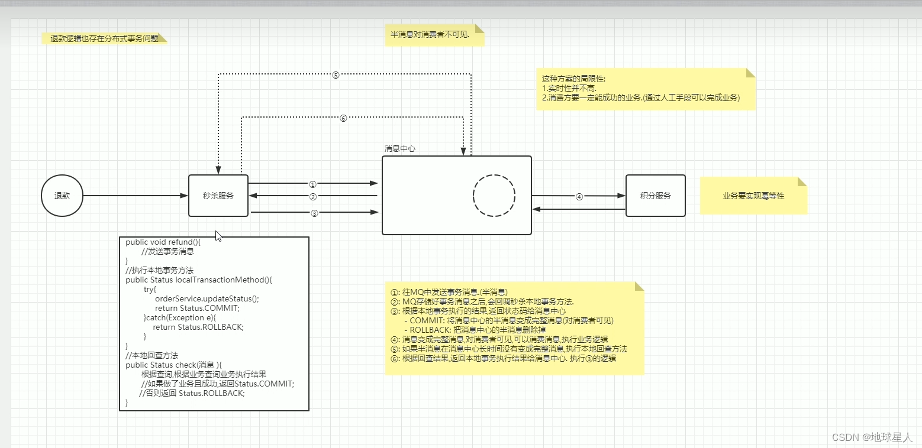Viewport: 922px width, 448px height.
Task: Click the ④: 消息变成完整消息 line
Action: (x=499, y=339)
